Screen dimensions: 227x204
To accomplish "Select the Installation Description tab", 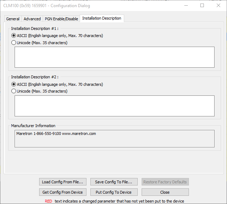I will click(x=102, y=19).
